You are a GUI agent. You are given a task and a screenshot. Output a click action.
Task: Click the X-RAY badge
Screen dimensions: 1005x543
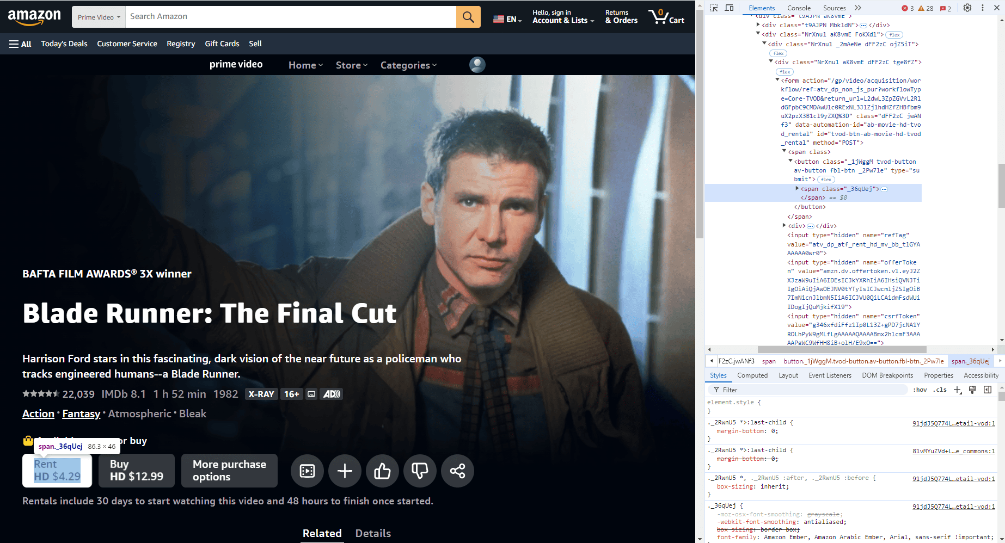[261, 394]
